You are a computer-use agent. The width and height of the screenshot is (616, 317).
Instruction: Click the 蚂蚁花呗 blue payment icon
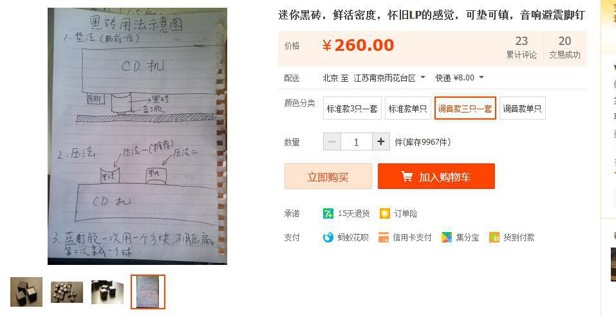[x=328, y=237]
